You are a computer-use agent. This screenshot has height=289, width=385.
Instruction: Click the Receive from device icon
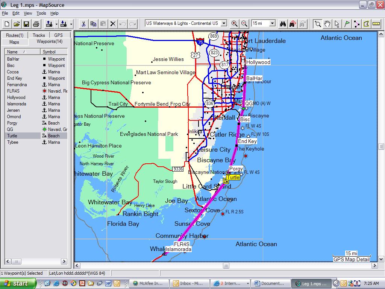pos(64,24)
